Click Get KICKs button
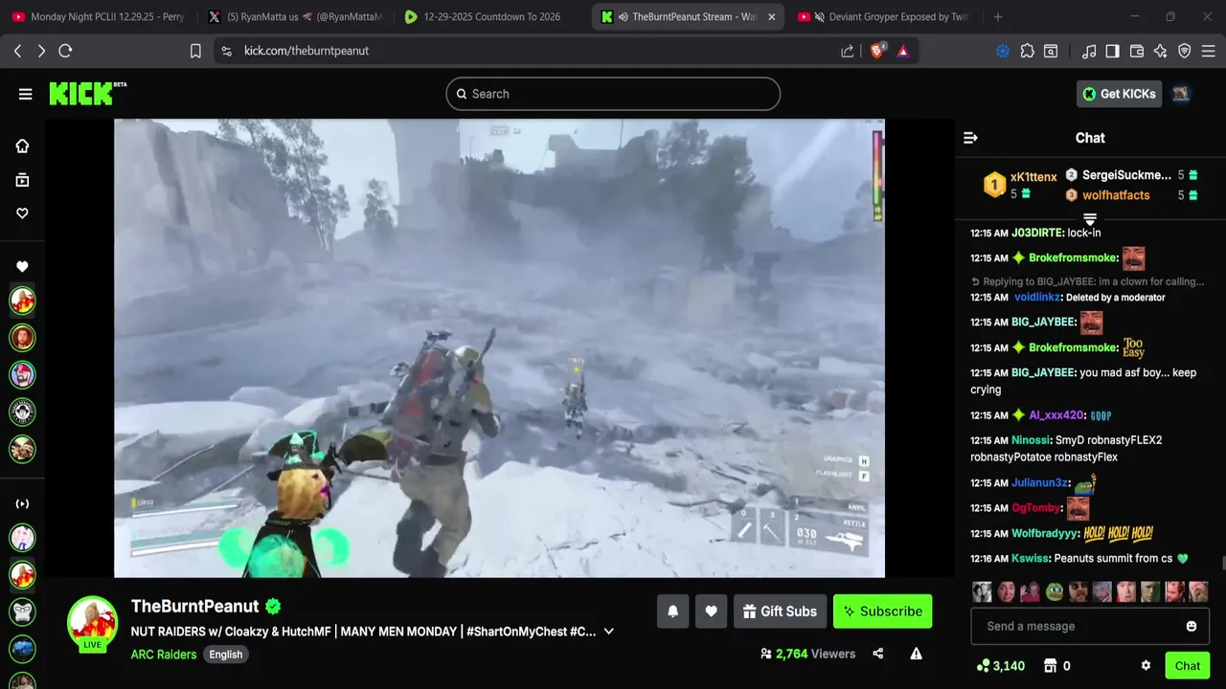The image size is (1226, 689). (x=1119, y=94)
